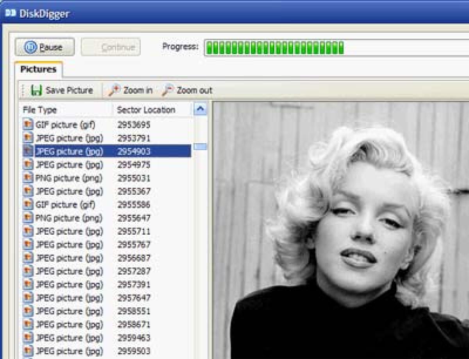Select the JPEG picture row at sector 2957391
Viewport: 469px width, 359px height.
[106, 284]
